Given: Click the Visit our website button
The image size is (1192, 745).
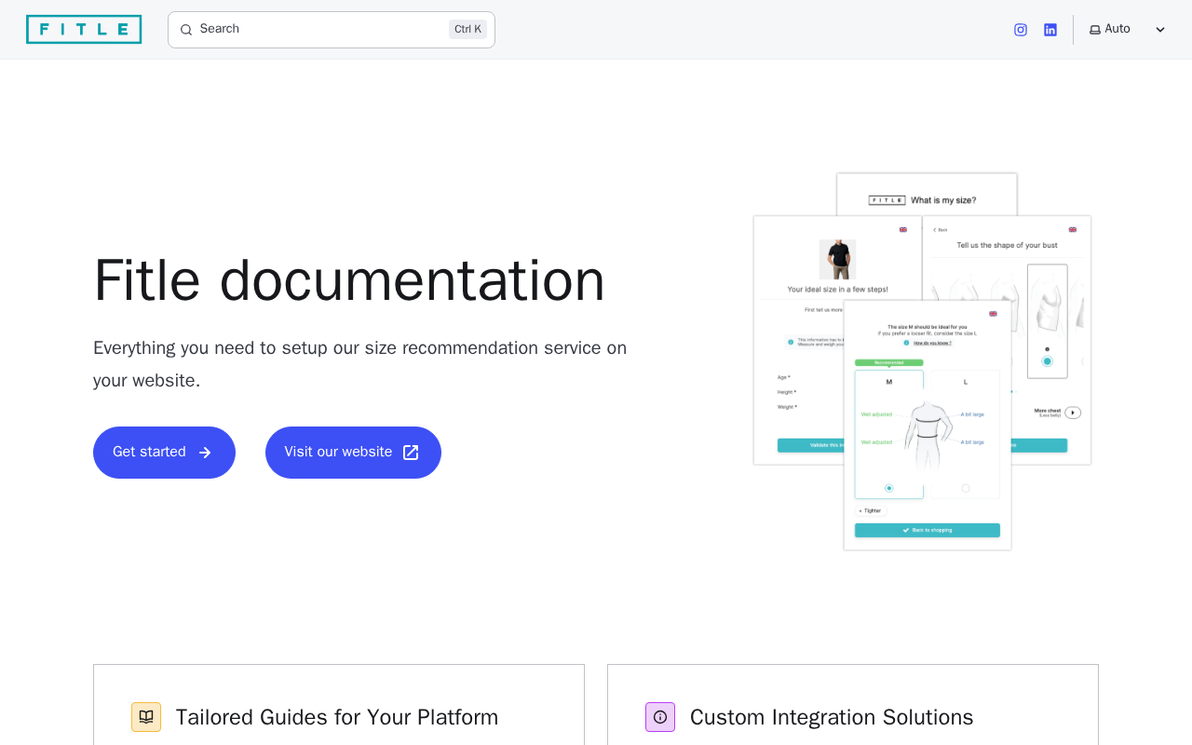Looking at the screenshot, I should click(353, 453).
